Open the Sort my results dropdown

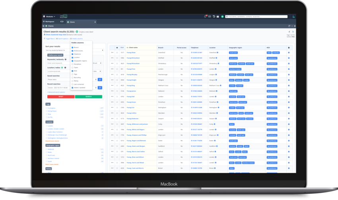coord(75,50)
